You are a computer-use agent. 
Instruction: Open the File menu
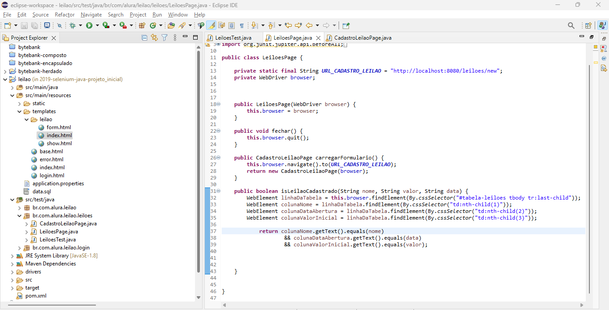(x=7, y=15)
